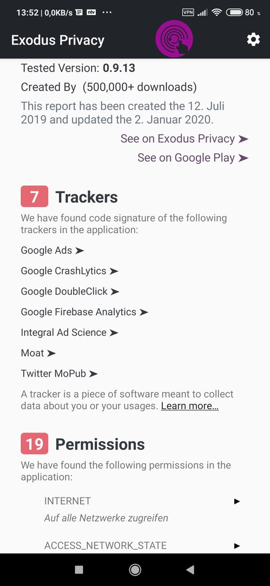270x586 pixels.
Task: Follow the See on Exodus Privacy link
Action: click(x=184, y=139)
